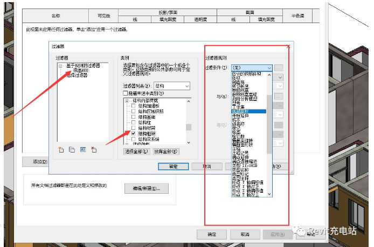Click the ellipsis button beside 与(A)
The image size is (374, 247).
coord(279,97)
